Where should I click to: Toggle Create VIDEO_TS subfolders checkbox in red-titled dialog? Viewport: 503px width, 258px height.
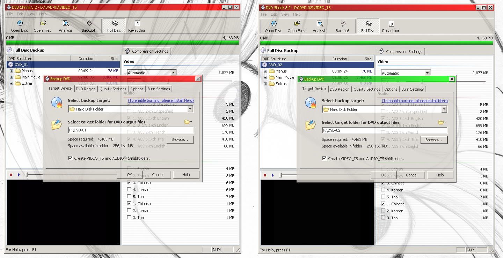tap(71, 158)
